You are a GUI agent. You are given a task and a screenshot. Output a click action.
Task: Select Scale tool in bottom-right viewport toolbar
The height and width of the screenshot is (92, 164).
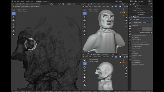point(85,74)
